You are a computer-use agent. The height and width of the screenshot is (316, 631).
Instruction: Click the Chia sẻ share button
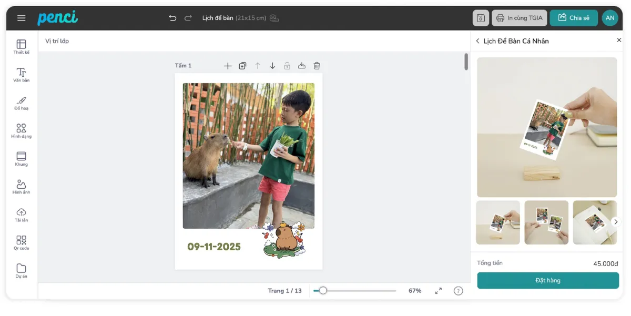pyautogui.click(x=574, y=18)
